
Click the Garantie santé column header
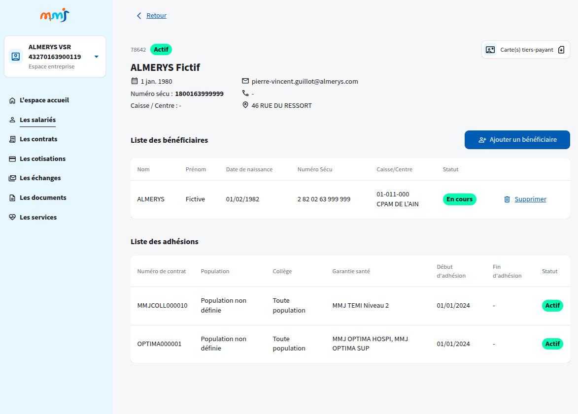click(x=351, y=271)
